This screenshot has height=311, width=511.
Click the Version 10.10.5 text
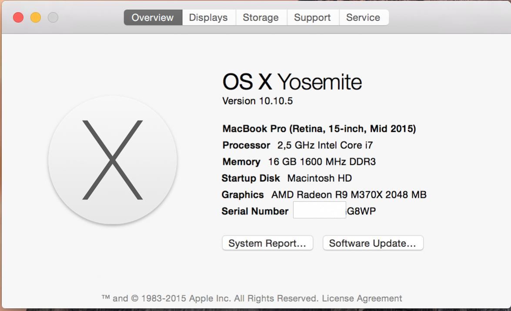[257, 101]
